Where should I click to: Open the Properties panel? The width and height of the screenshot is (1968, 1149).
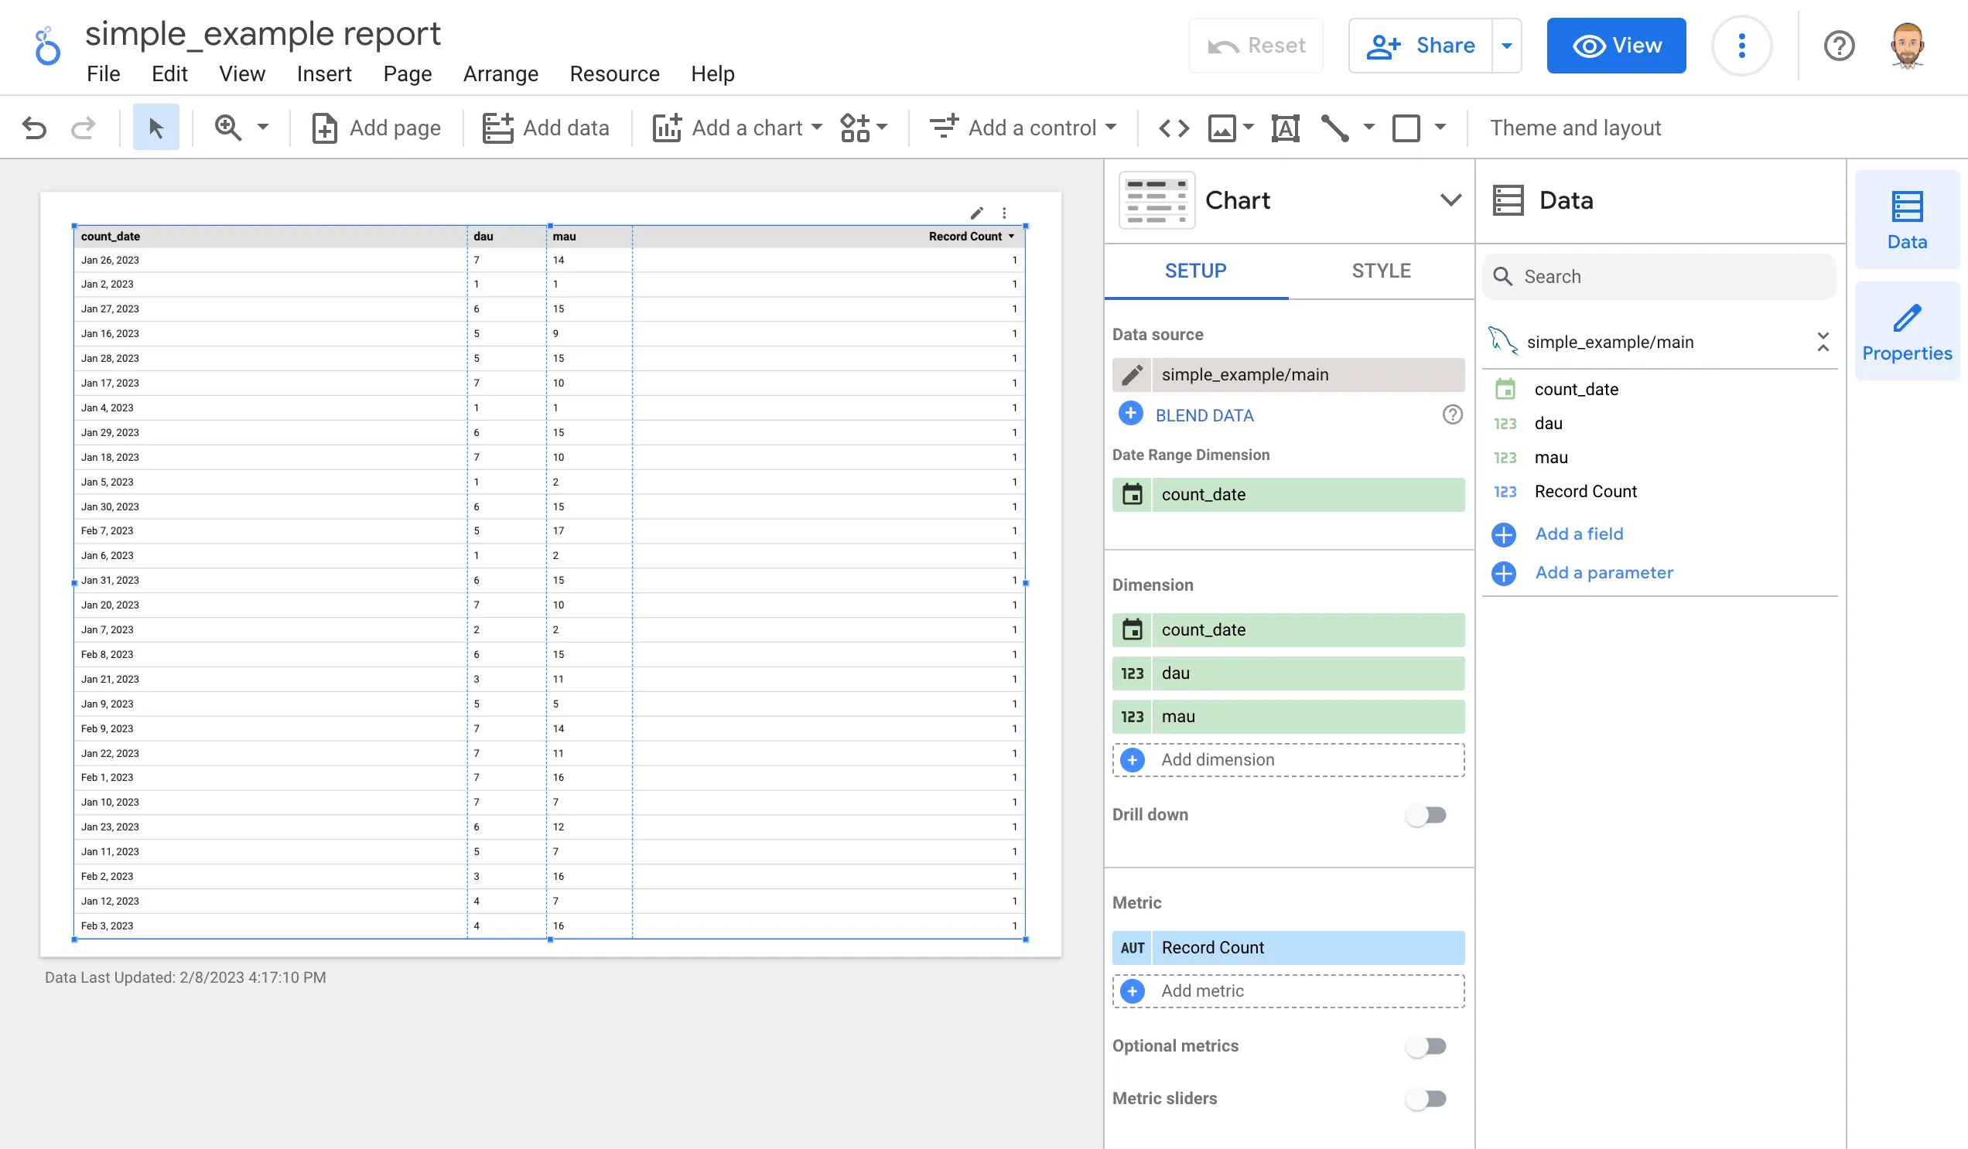tap(1906, 330)
